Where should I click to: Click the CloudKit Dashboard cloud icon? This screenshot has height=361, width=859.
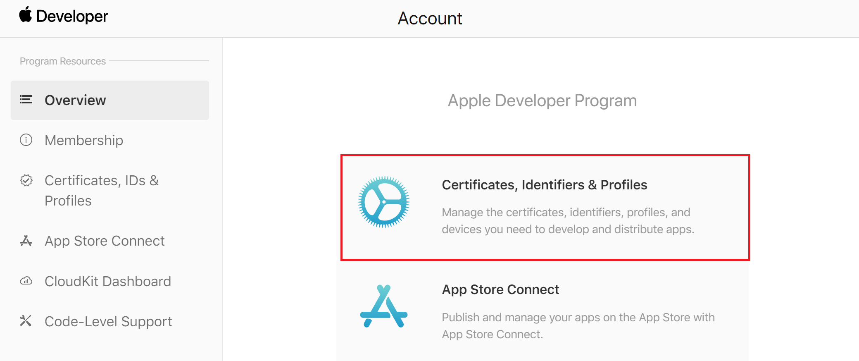(26, 281)
